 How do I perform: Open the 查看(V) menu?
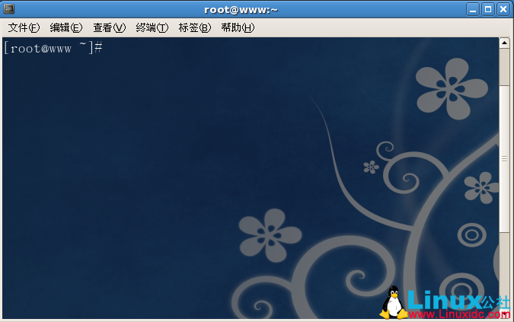click(109, 28)
